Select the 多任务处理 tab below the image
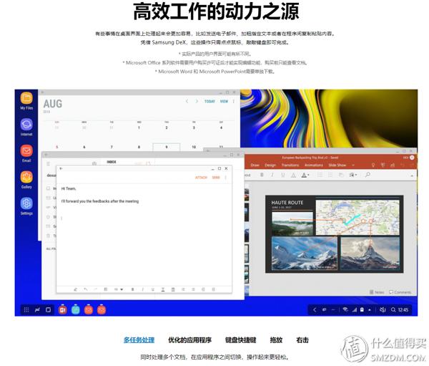429x366 pixels. pyautogui.click(x=139, y=340)
